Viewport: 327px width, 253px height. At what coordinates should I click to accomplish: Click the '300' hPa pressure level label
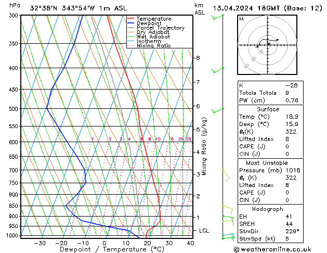(15, 16)
